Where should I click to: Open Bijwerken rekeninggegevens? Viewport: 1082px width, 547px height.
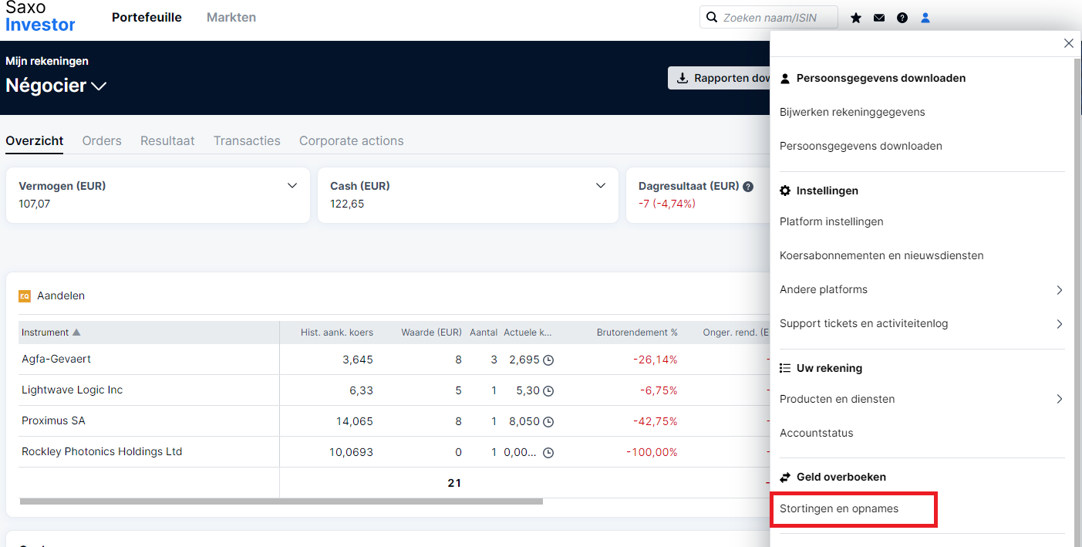pos(852,112)
